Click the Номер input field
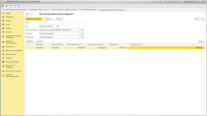The height and width of the screenshot is (116, 207). click(x=62, y=23)
